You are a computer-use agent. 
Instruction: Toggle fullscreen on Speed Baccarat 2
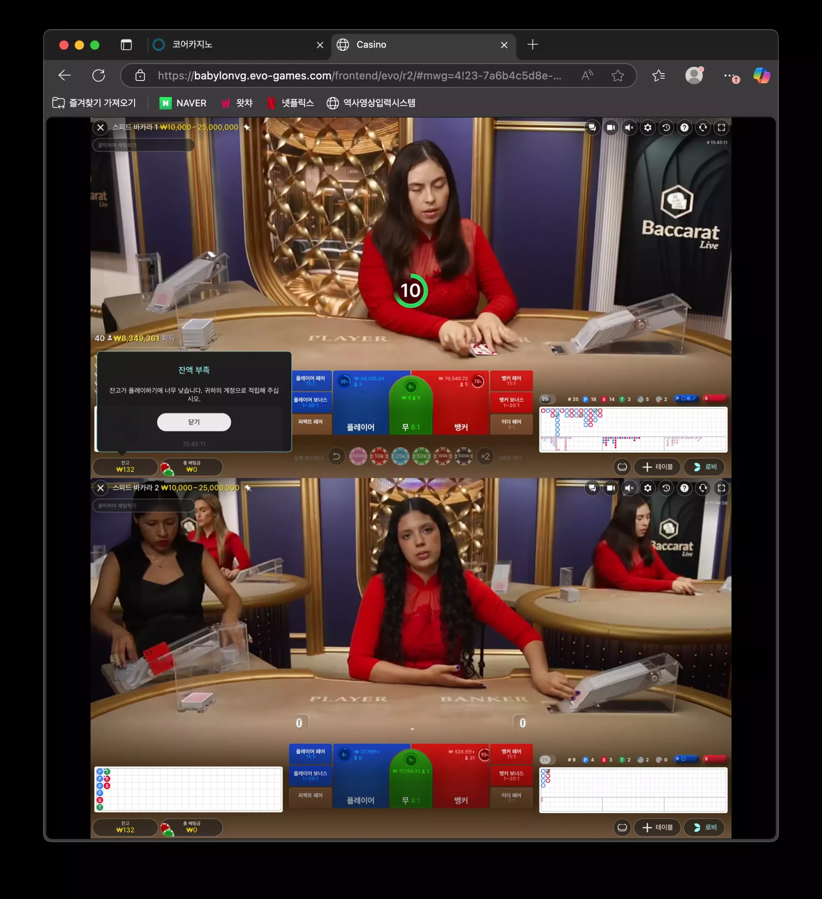pyautogui.click(x=721, y=488)
